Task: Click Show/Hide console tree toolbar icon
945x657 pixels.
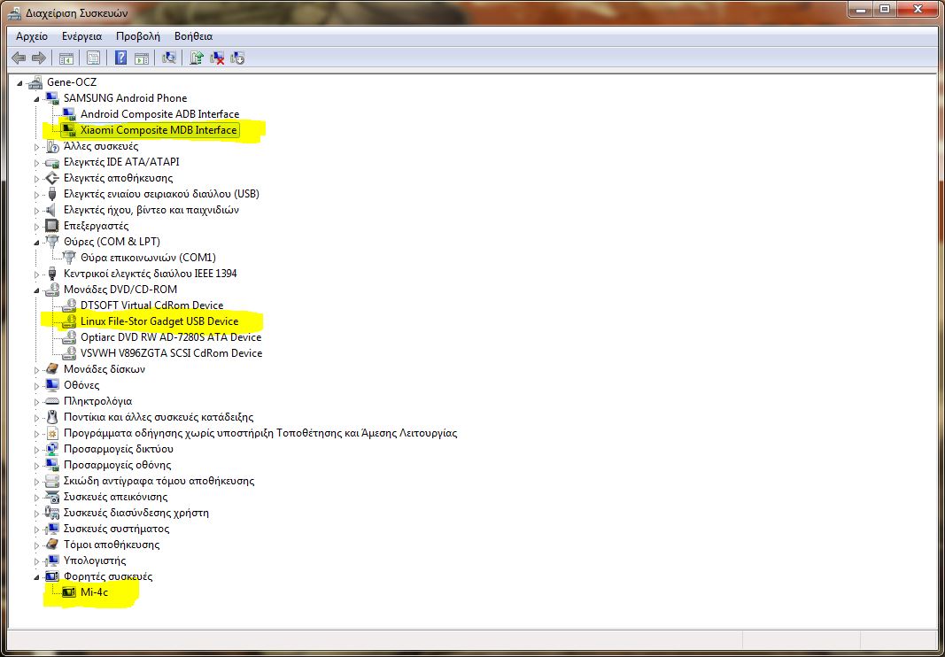Action: (66, 58)
